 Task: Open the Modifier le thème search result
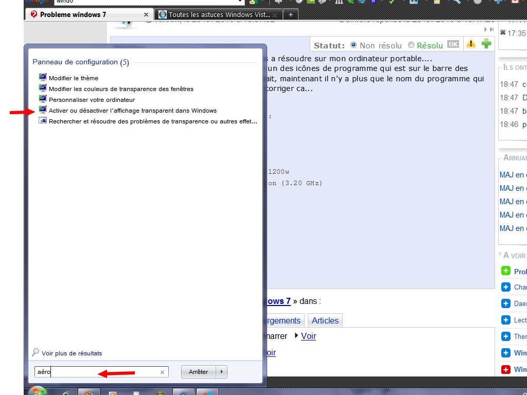pyautogui.click(x=68, y=78)
